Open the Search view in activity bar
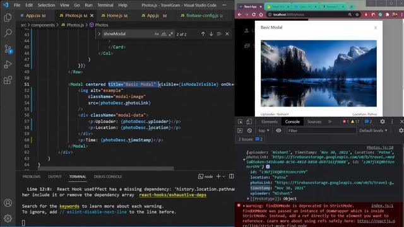 8,33
